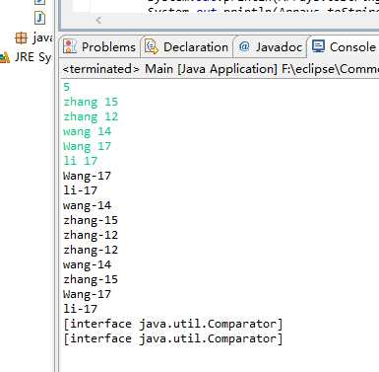
Task: Click the first 'Wang-17' output line
Action: (x=88, y=176)
